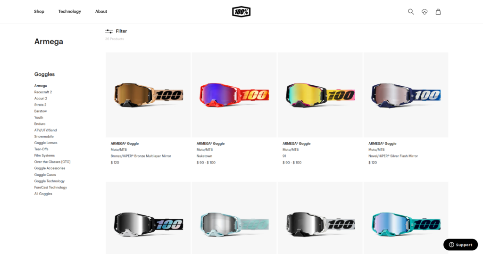Open the bronze ARMEGA goggle thumbnail
483x254 pixels.
[148, 95]
